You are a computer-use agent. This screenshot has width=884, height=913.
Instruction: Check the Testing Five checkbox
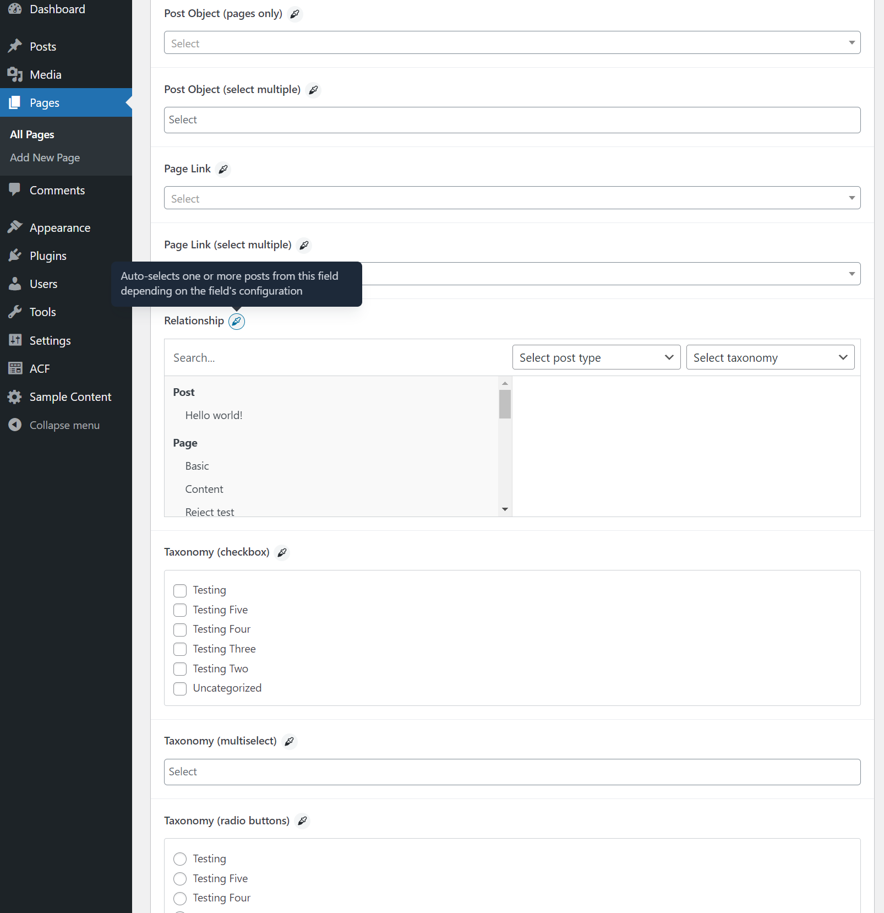pos(180,610)
